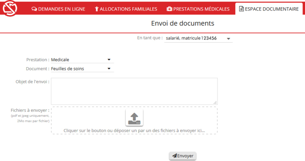Click the file drop zone instruction text

(x=134, y=130)
